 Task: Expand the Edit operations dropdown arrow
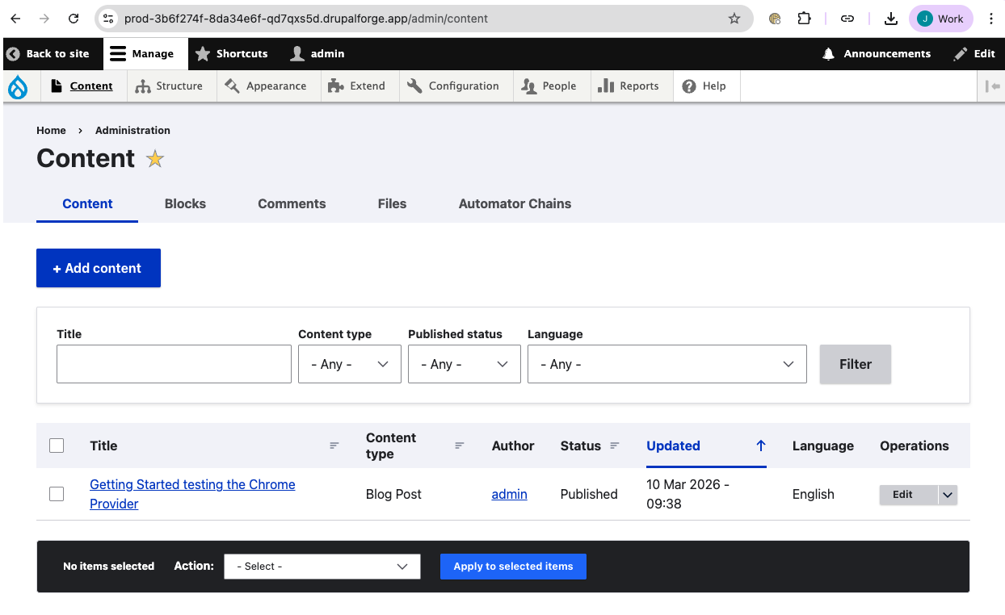[x=946, y=494]
